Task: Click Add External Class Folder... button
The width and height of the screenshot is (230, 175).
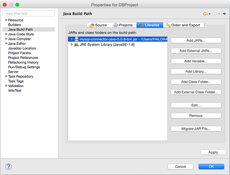Action: pos(196,92)
